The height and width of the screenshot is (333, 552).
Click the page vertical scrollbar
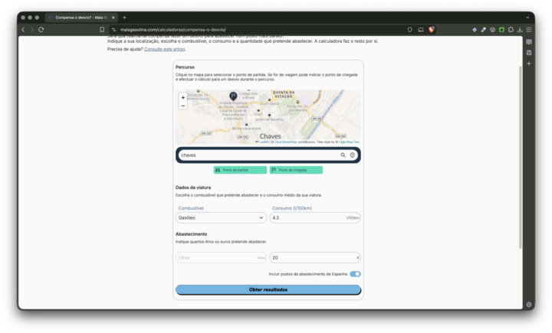(x=521, y=157)
